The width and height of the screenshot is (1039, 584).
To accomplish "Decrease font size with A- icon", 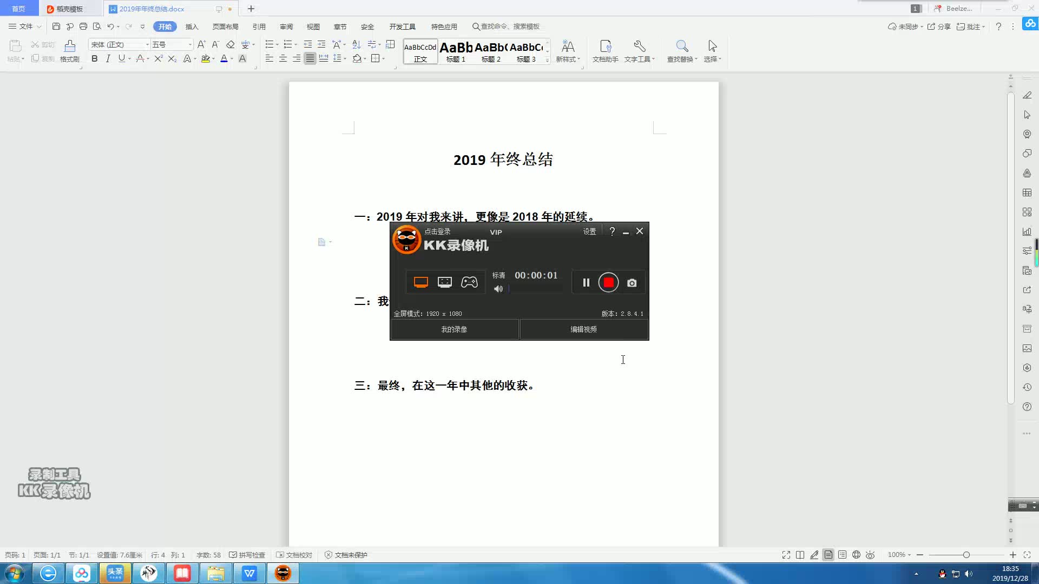I will tap(215, 44).
